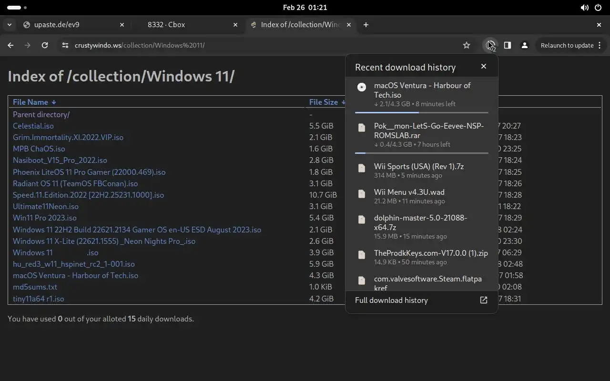Click Relaunch to update button
This screenshot has height=381, width=610.
pyautogui.click(x=567, y=45)
